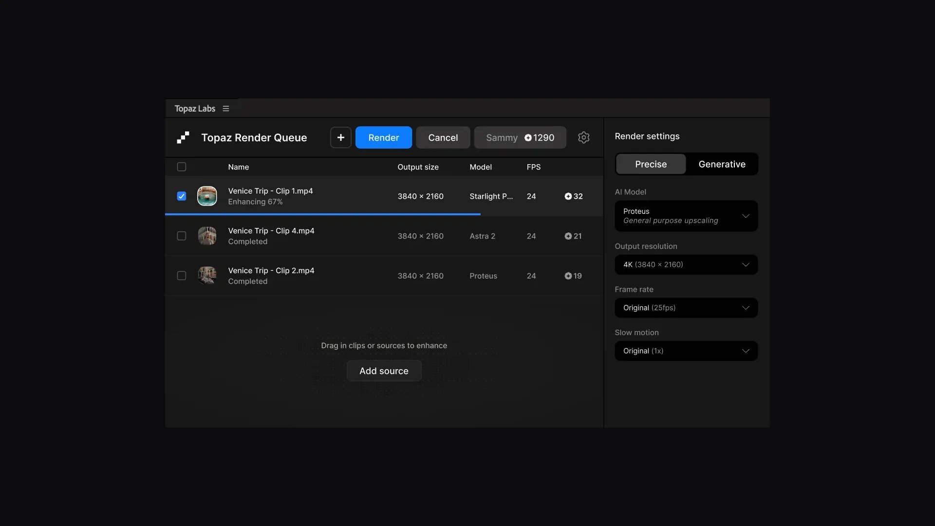Sort by the Output size column header

coord(418,167)
